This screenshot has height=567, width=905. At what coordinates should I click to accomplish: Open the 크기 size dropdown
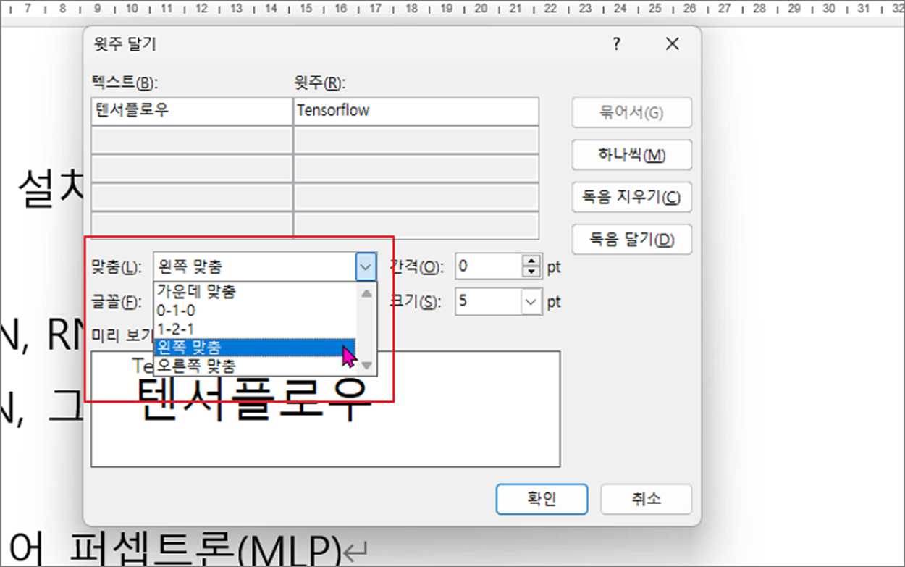point(531,301)
